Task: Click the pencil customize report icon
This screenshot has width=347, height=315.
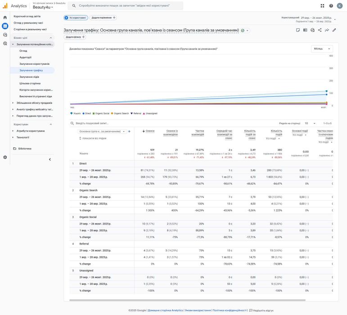Action: click(x=334, y=30)
